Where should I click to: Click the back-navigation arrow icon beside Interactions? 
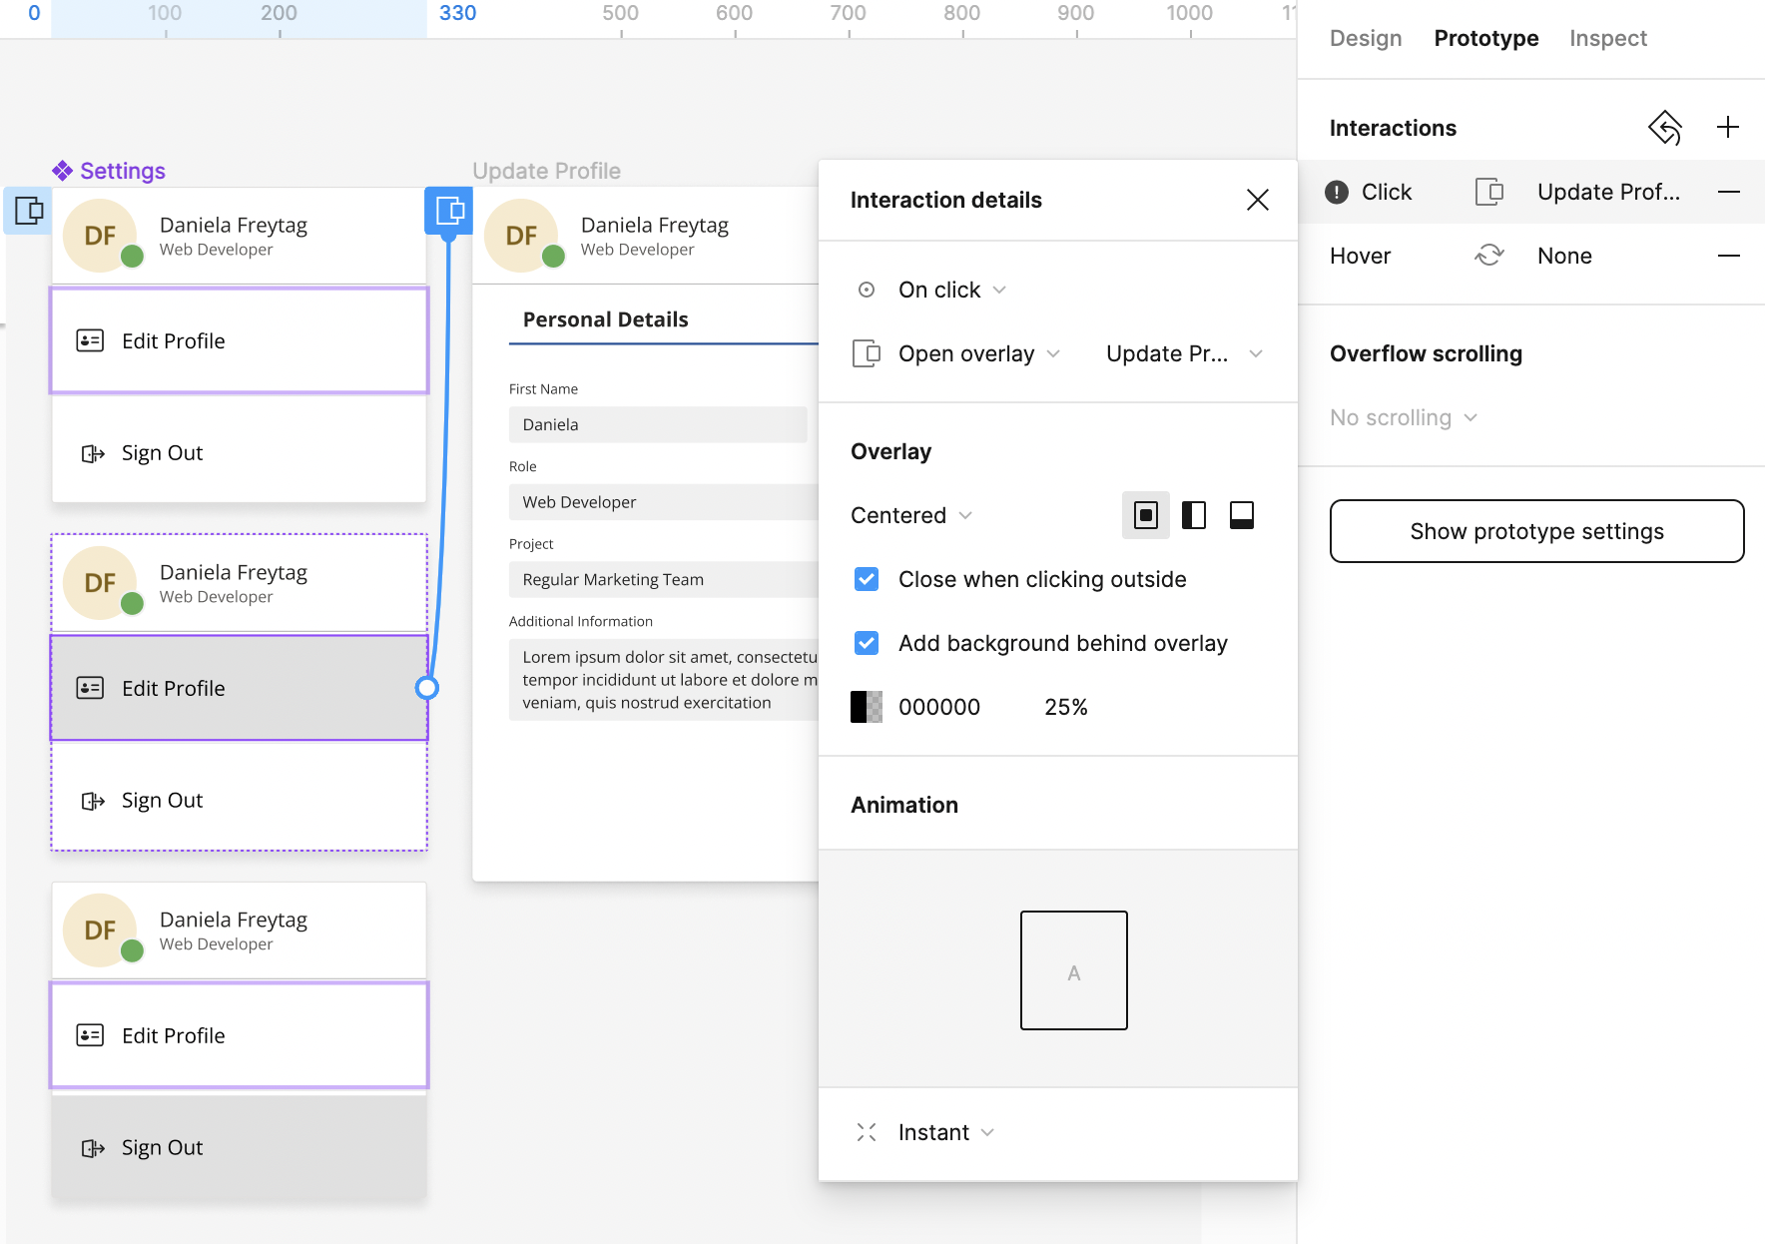tap(1665, 127)
